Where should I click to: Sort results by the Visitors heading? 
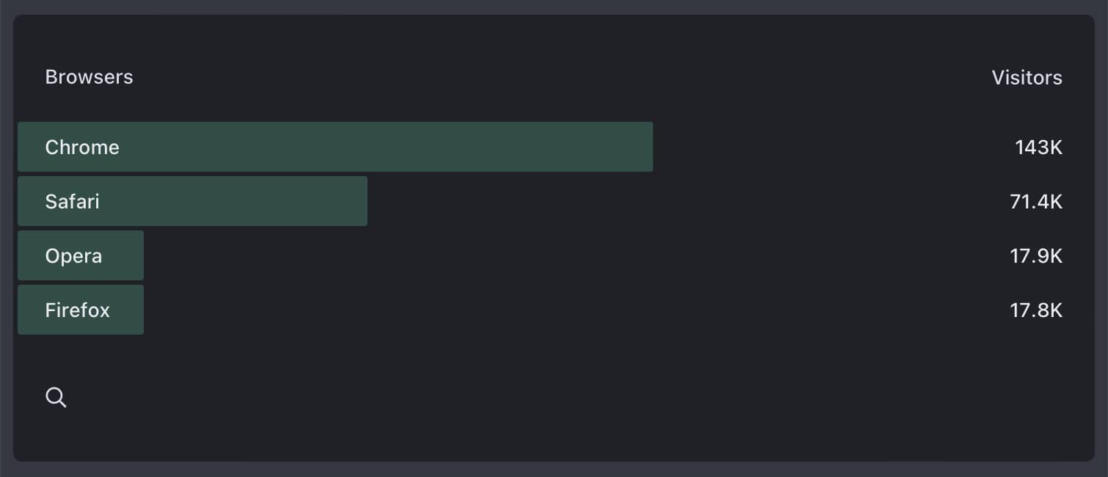pyautogui.click(x=1027, y=77)
